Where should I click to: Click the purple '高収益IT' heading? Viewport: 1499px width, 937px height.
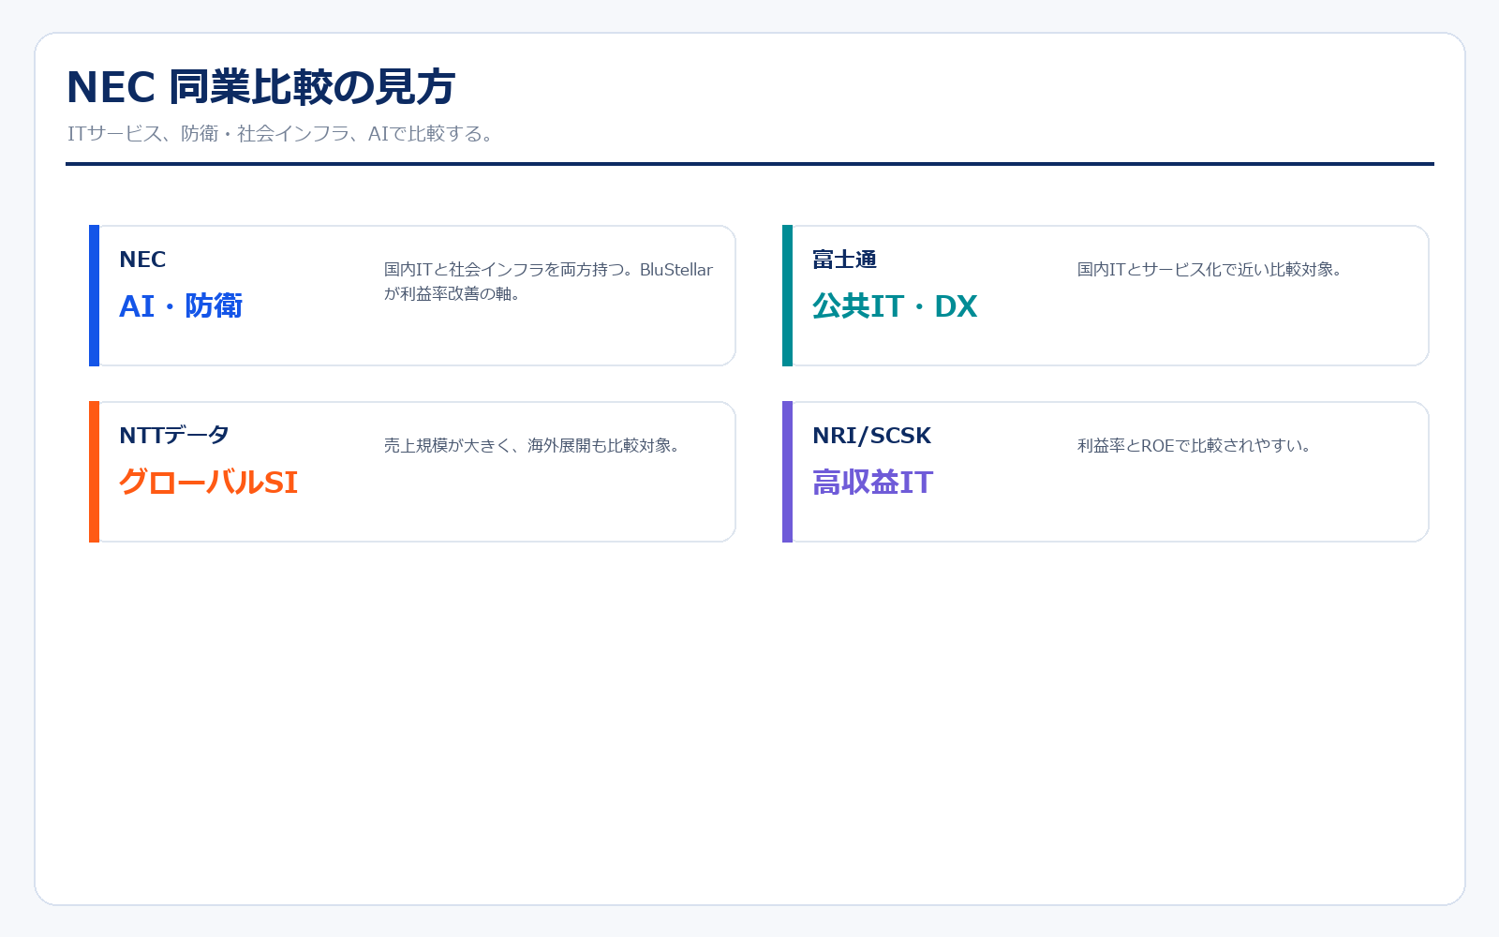(x=873, y=483)
